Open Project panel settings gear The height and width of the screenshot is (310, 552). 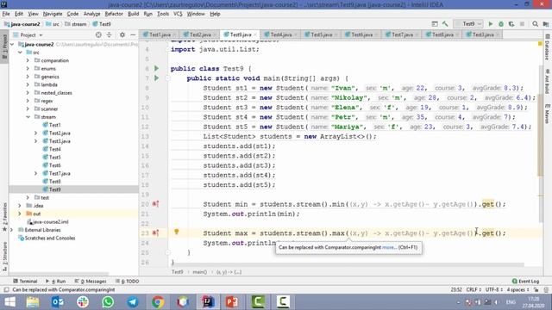tap(122, 34)
